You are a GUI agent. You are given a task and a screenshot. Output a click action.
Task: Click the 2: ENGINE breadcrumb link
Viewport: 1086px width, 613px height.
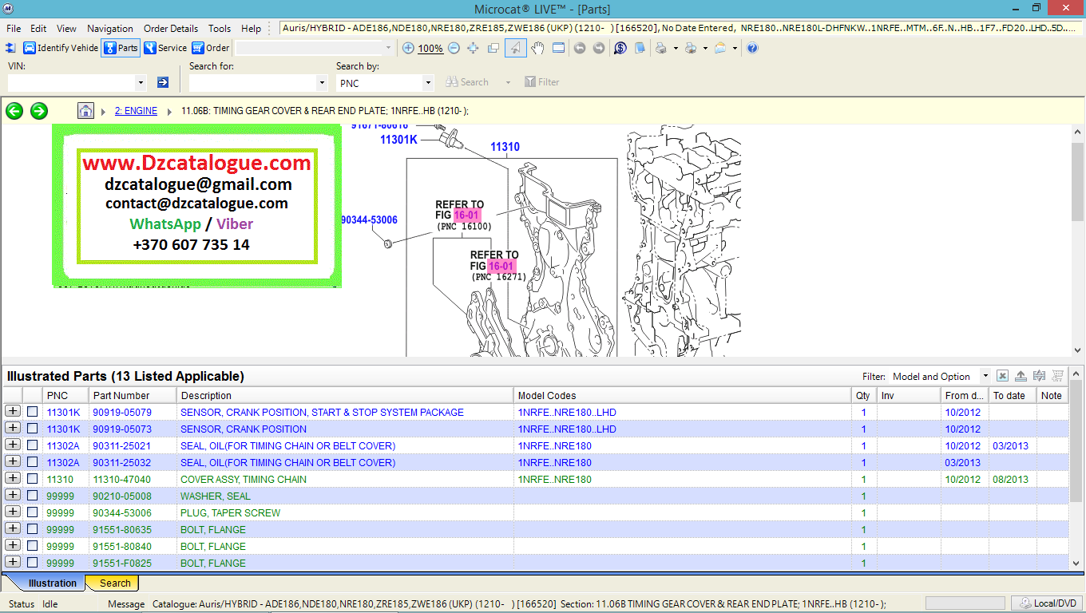tap(136, 111)
